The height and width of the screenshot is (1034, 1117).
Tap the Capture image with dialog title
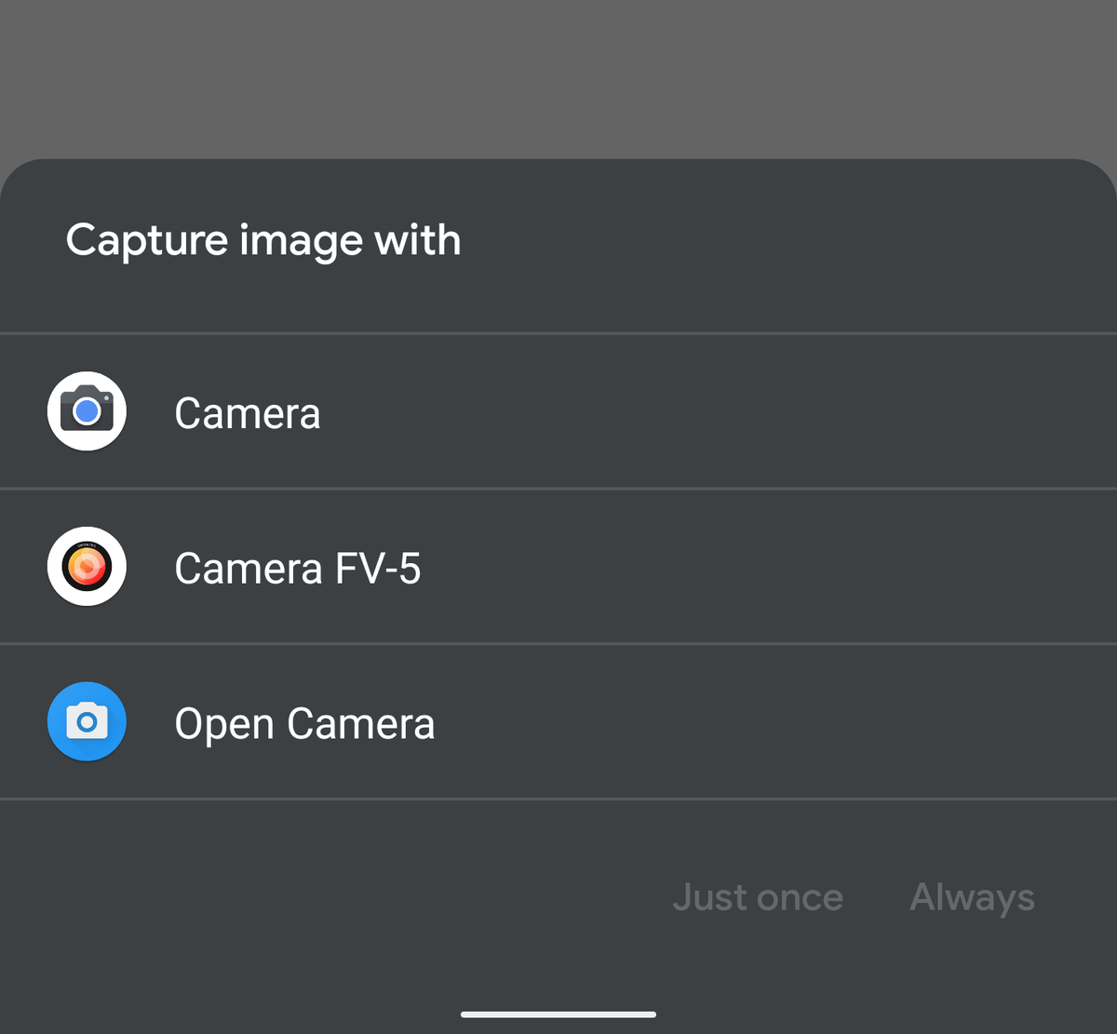tap(263, 240)
